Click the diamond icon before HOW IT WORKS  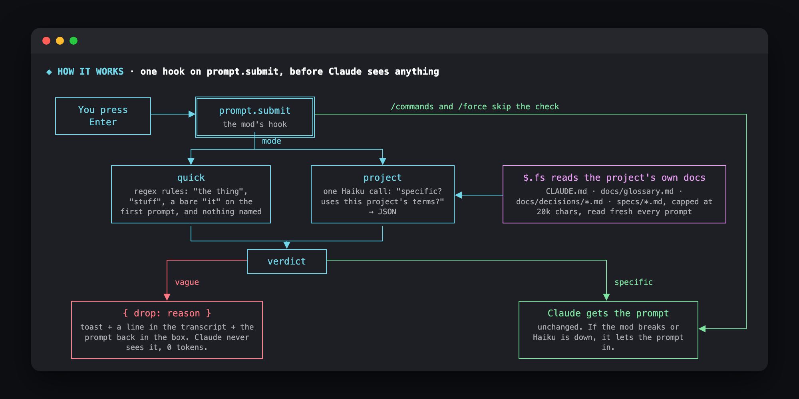pyautogui.click(x=49, y=72)
